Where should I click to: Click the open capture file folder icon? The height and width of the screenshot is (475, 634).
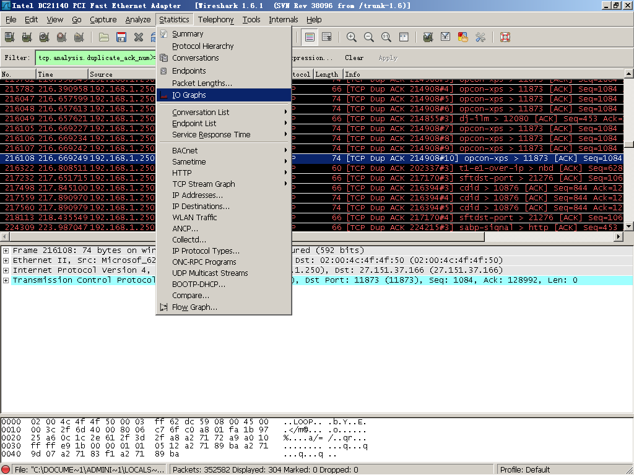click(x=104, y=37)
